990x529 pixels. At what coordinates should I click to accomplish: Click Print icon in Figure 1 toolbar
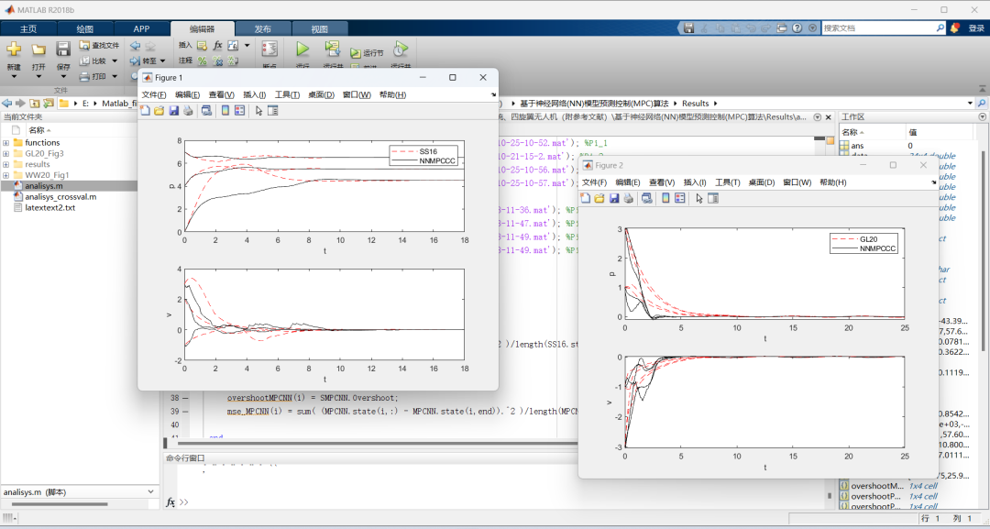[x=188, y=110]
